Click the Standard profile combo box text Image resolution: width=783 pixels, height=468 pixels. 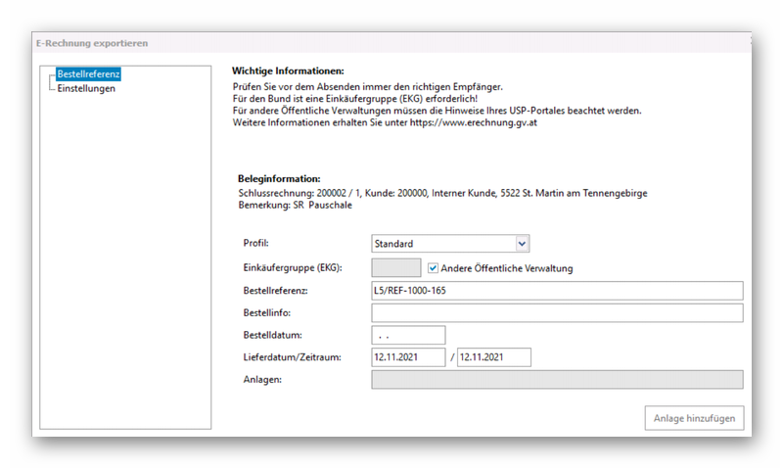pyautogui.click(x=442, y=243)
